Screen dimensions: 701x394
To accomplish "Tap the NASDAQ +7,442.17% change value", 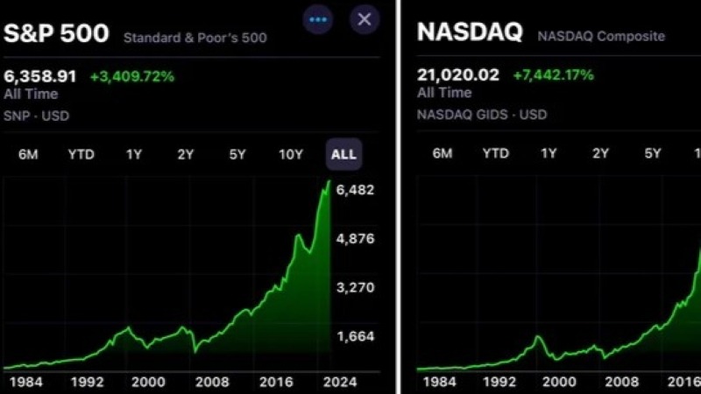I will pyautogui.click(x=554, y=75).
